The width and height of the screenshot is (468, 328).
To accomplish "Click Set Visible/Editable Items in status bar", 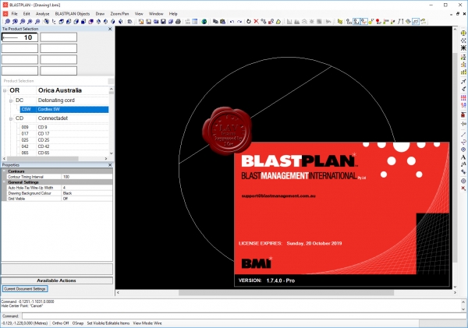I will [108, 323].
